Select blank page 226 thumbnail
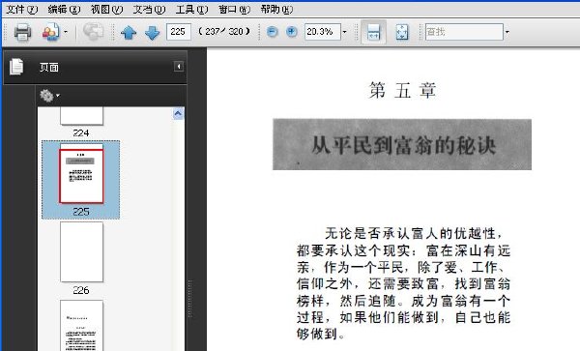The height and width of the screenshot is (351, 580). click(x=81, y=252)
